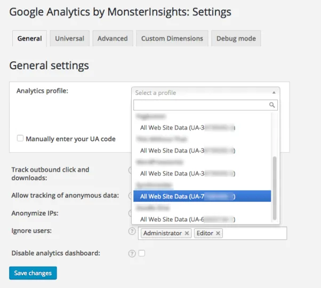Click help icon for Disable analytics dashboard
Screen dimensions: 321x288
(132, 253)
